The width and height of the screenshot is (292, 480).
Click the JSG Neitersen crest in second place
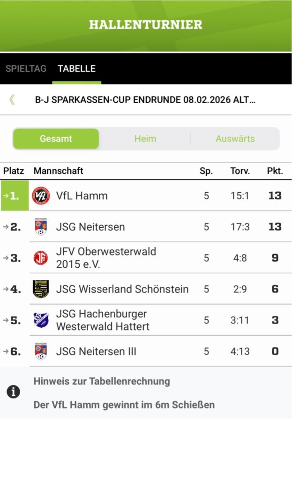[x=41, y=227]
